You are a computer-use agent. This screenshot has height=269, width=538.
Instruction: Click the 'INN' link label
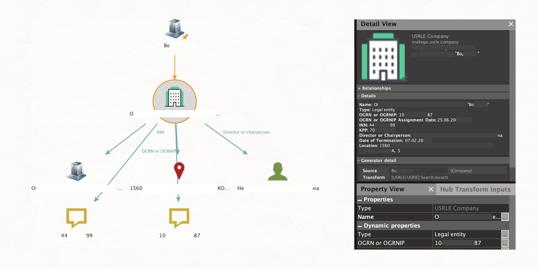coord(160,132)
